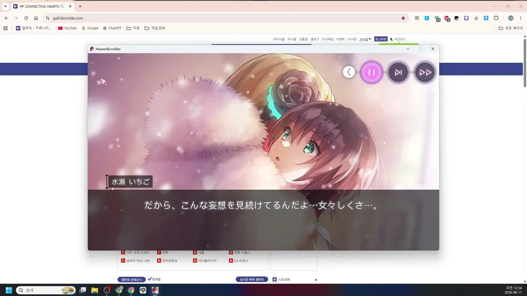Expand the 게임,만화 bookmark folder
The height and width of the screenshot is (296, 527).
coord(155,28)
